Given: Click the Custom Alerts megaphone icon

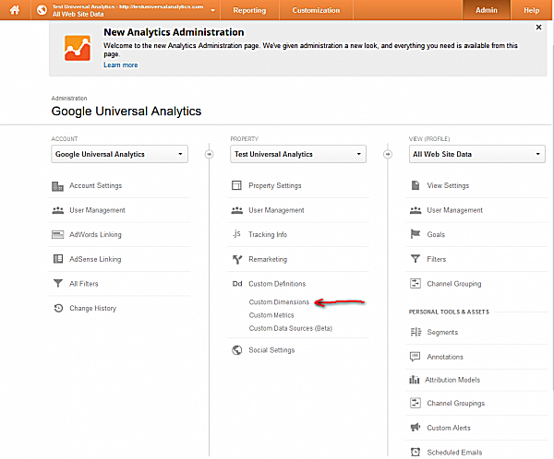Looking at the screenshot, I should pyautogui.click(x=415, y=428).
